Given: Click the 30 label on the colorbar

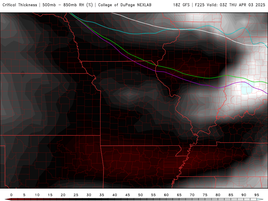Looking at the screenshot, I should [x=89, y=195].
